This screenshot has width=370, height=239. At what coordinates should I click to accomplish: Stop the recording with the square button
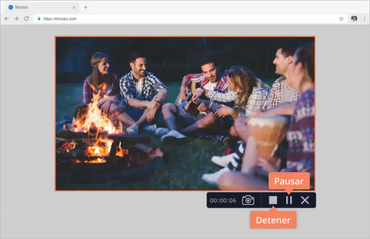pos(273,201)
